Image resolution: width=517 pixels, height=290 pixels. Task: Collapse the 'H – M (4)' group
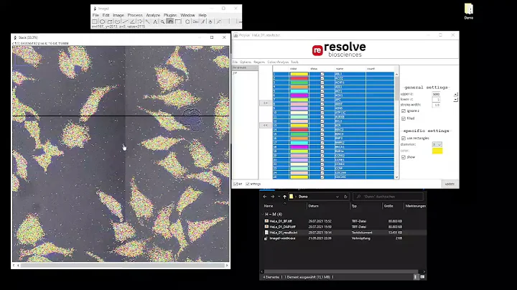tap(264, 214)
